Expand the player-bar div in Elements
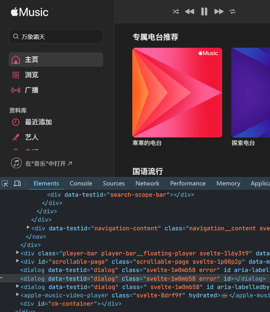The image size is (270, 312). pos(17,253)
